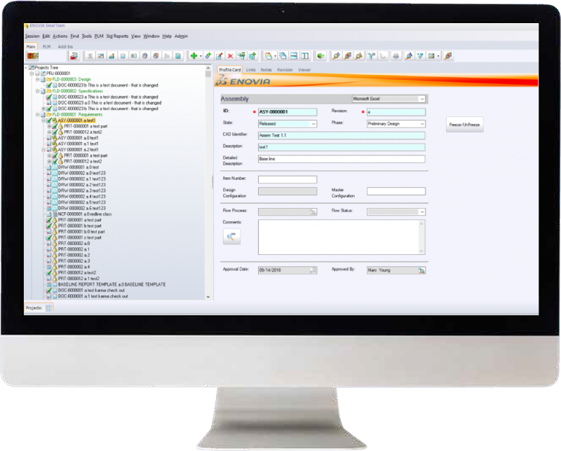Switch to the PLM ribbon tab
The image size is (561, 451).
46,46
